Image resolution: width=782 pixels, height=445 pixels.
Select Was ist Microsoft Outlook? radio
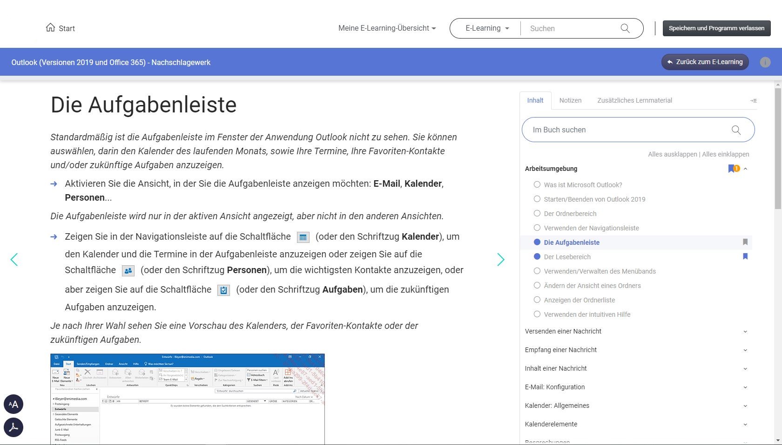tap(537, 184)
